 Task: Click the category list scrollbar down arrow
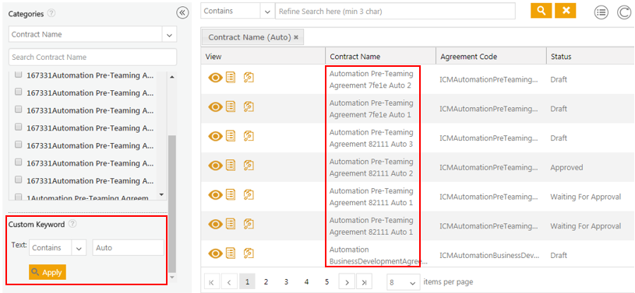coord(161,194)
